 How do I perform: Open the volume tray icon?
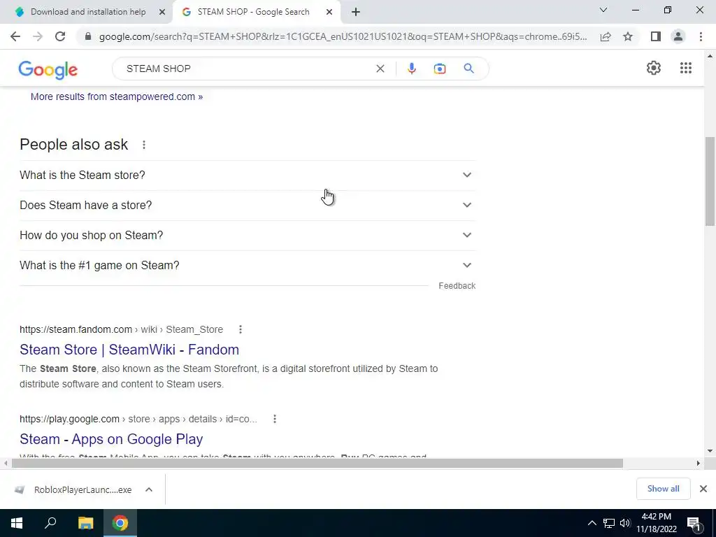(x=625, y=523)
